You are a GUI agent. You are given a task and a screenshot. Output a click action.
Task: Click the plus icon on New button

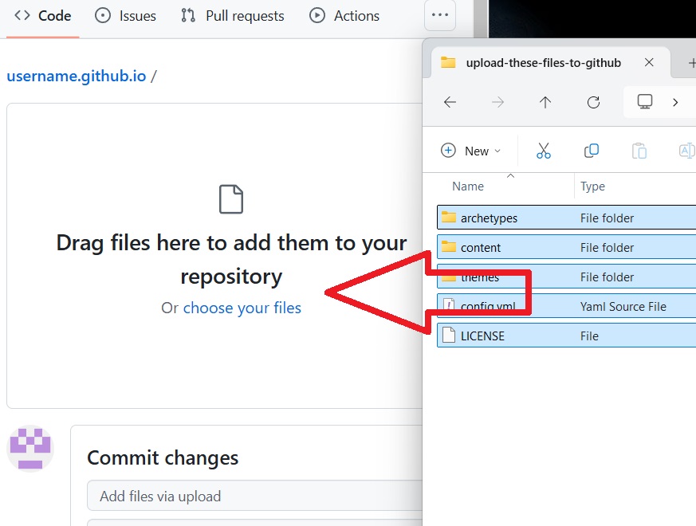pos(448,151)
